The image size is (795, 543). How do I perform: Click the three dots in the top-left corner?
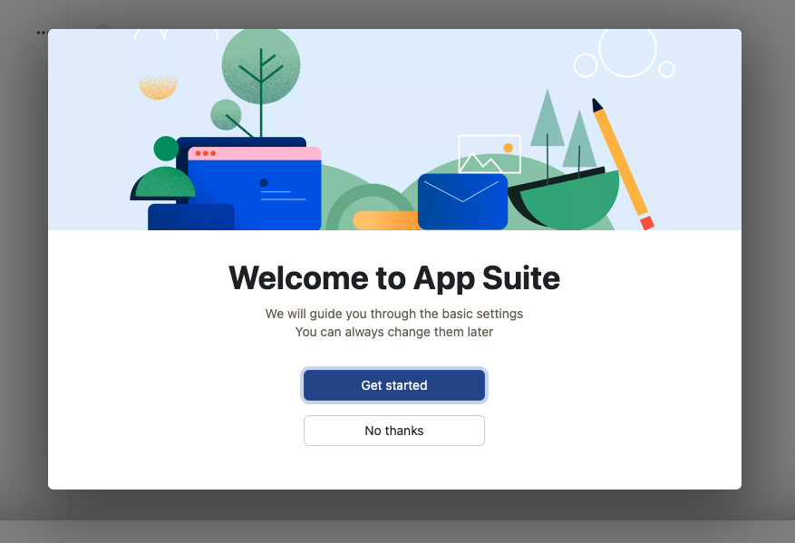tap(42, 33)
